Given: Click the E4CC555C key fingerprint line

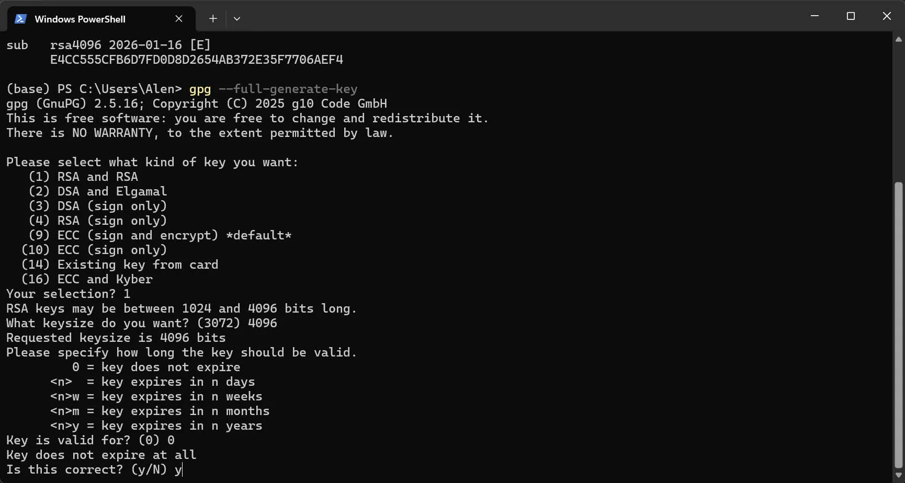Looking at the screenshot, I should tap(197, 60).
